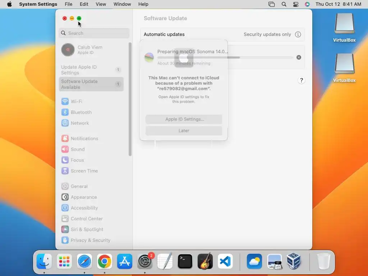Open Preview from the Dock
Viewport: 368px width, 276px height.
pos(274,261)
